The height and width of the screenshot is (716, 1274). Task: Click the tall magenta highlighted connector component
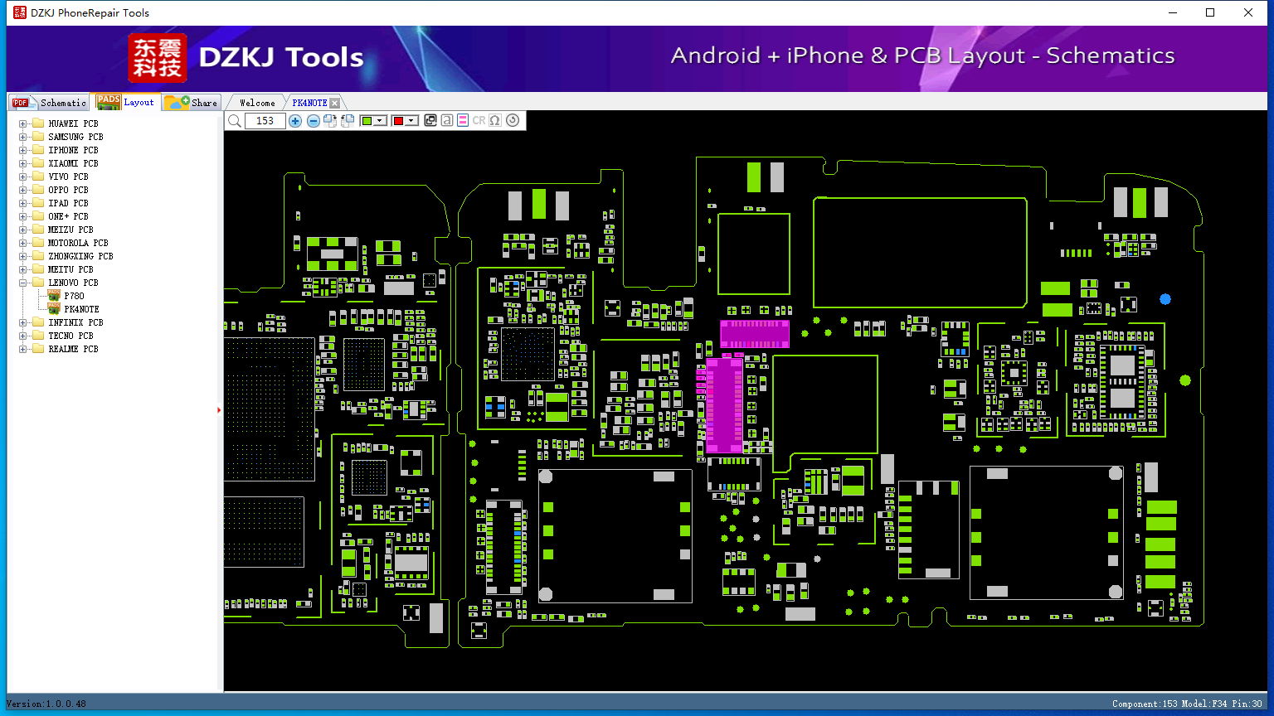point(724,404)
